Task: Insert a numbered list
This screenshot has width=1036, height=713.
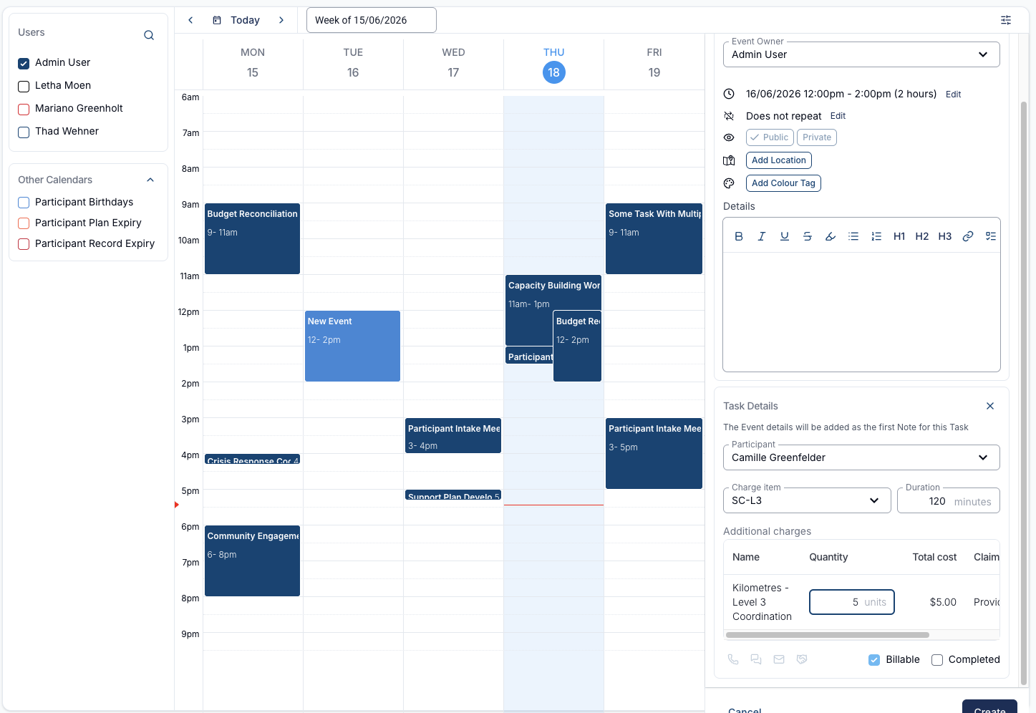Action: pos(876,236)
